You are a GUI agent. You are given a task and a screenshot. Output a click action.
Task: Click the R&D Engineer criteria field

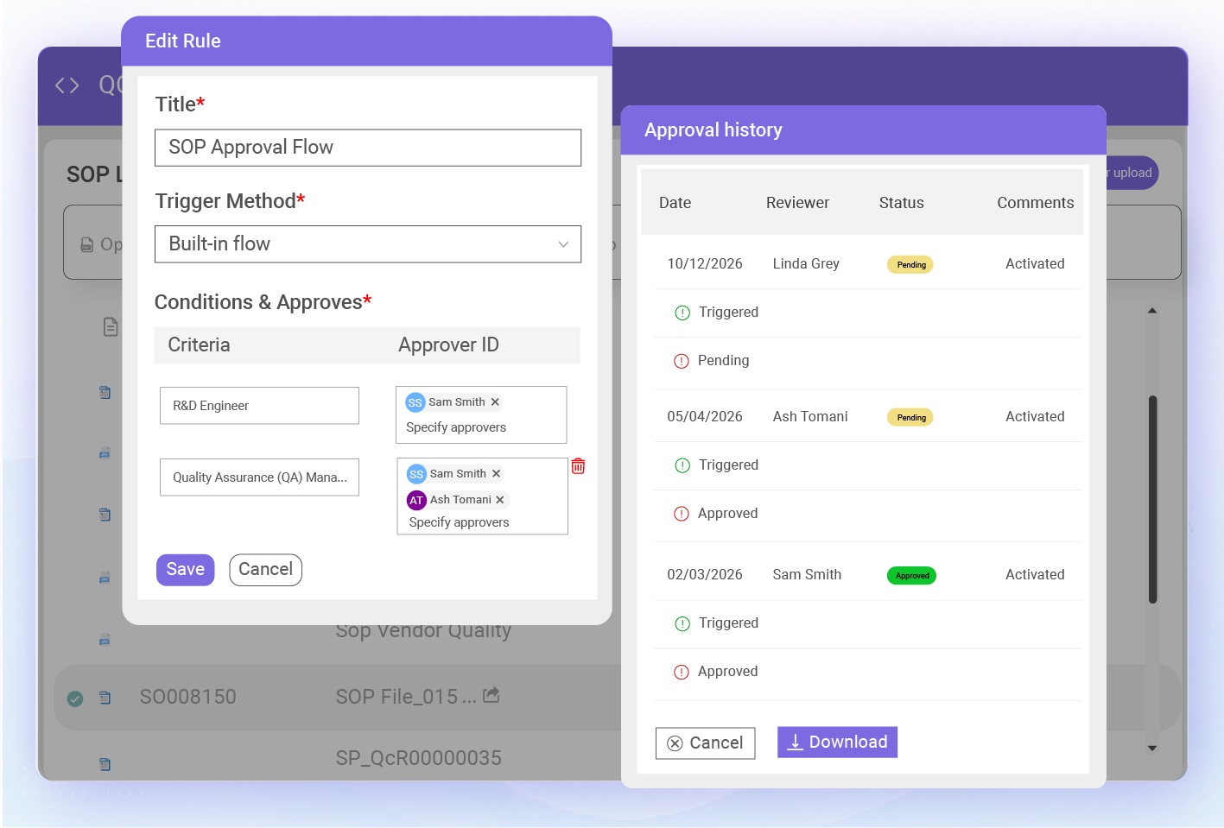(x=259, y=406)
